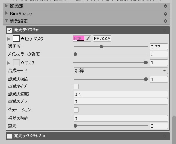Screen dimensions: 176x144
Task: Click the 発光テクスチャ2nd header label
Action: [x=30, y=136]
